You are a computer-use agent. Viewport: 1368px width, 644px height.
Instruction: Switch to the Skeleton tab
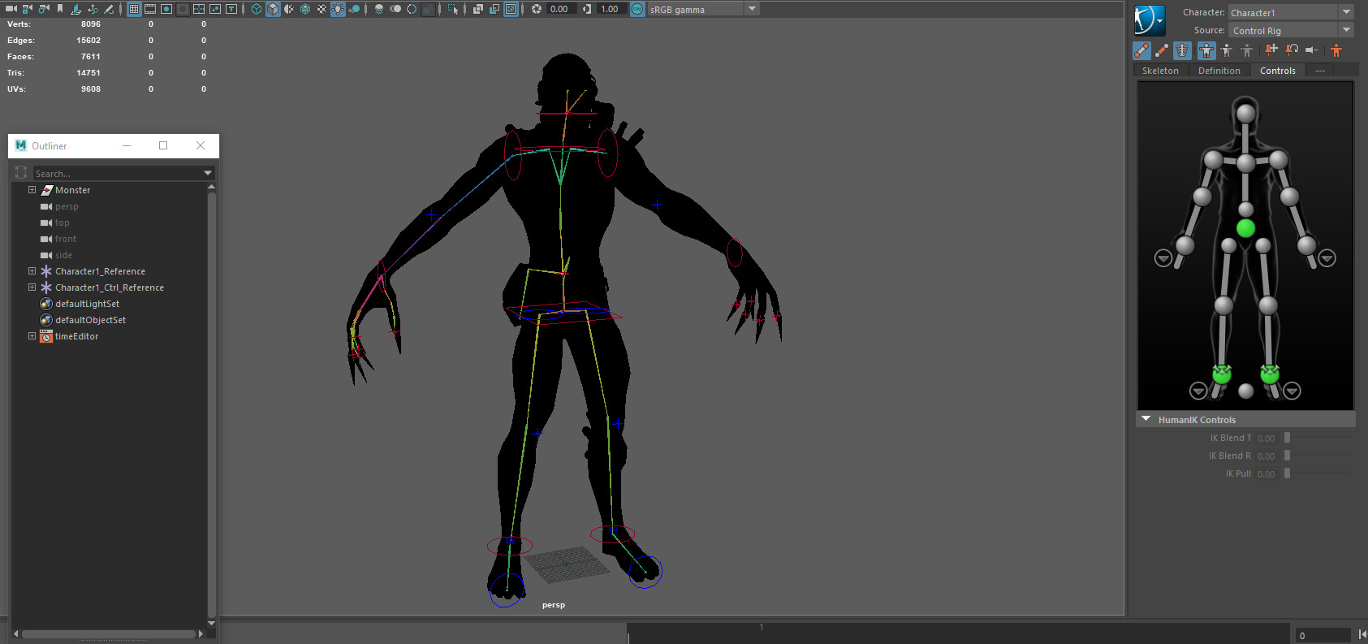point(1159,71)
